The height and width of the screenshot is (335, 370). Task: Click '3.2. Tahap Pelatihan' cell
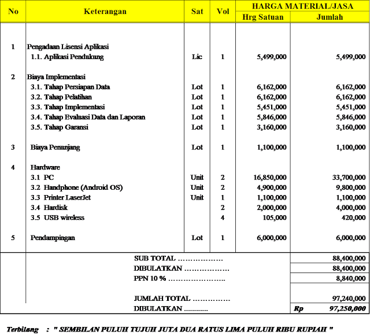[x=61, y=97]
